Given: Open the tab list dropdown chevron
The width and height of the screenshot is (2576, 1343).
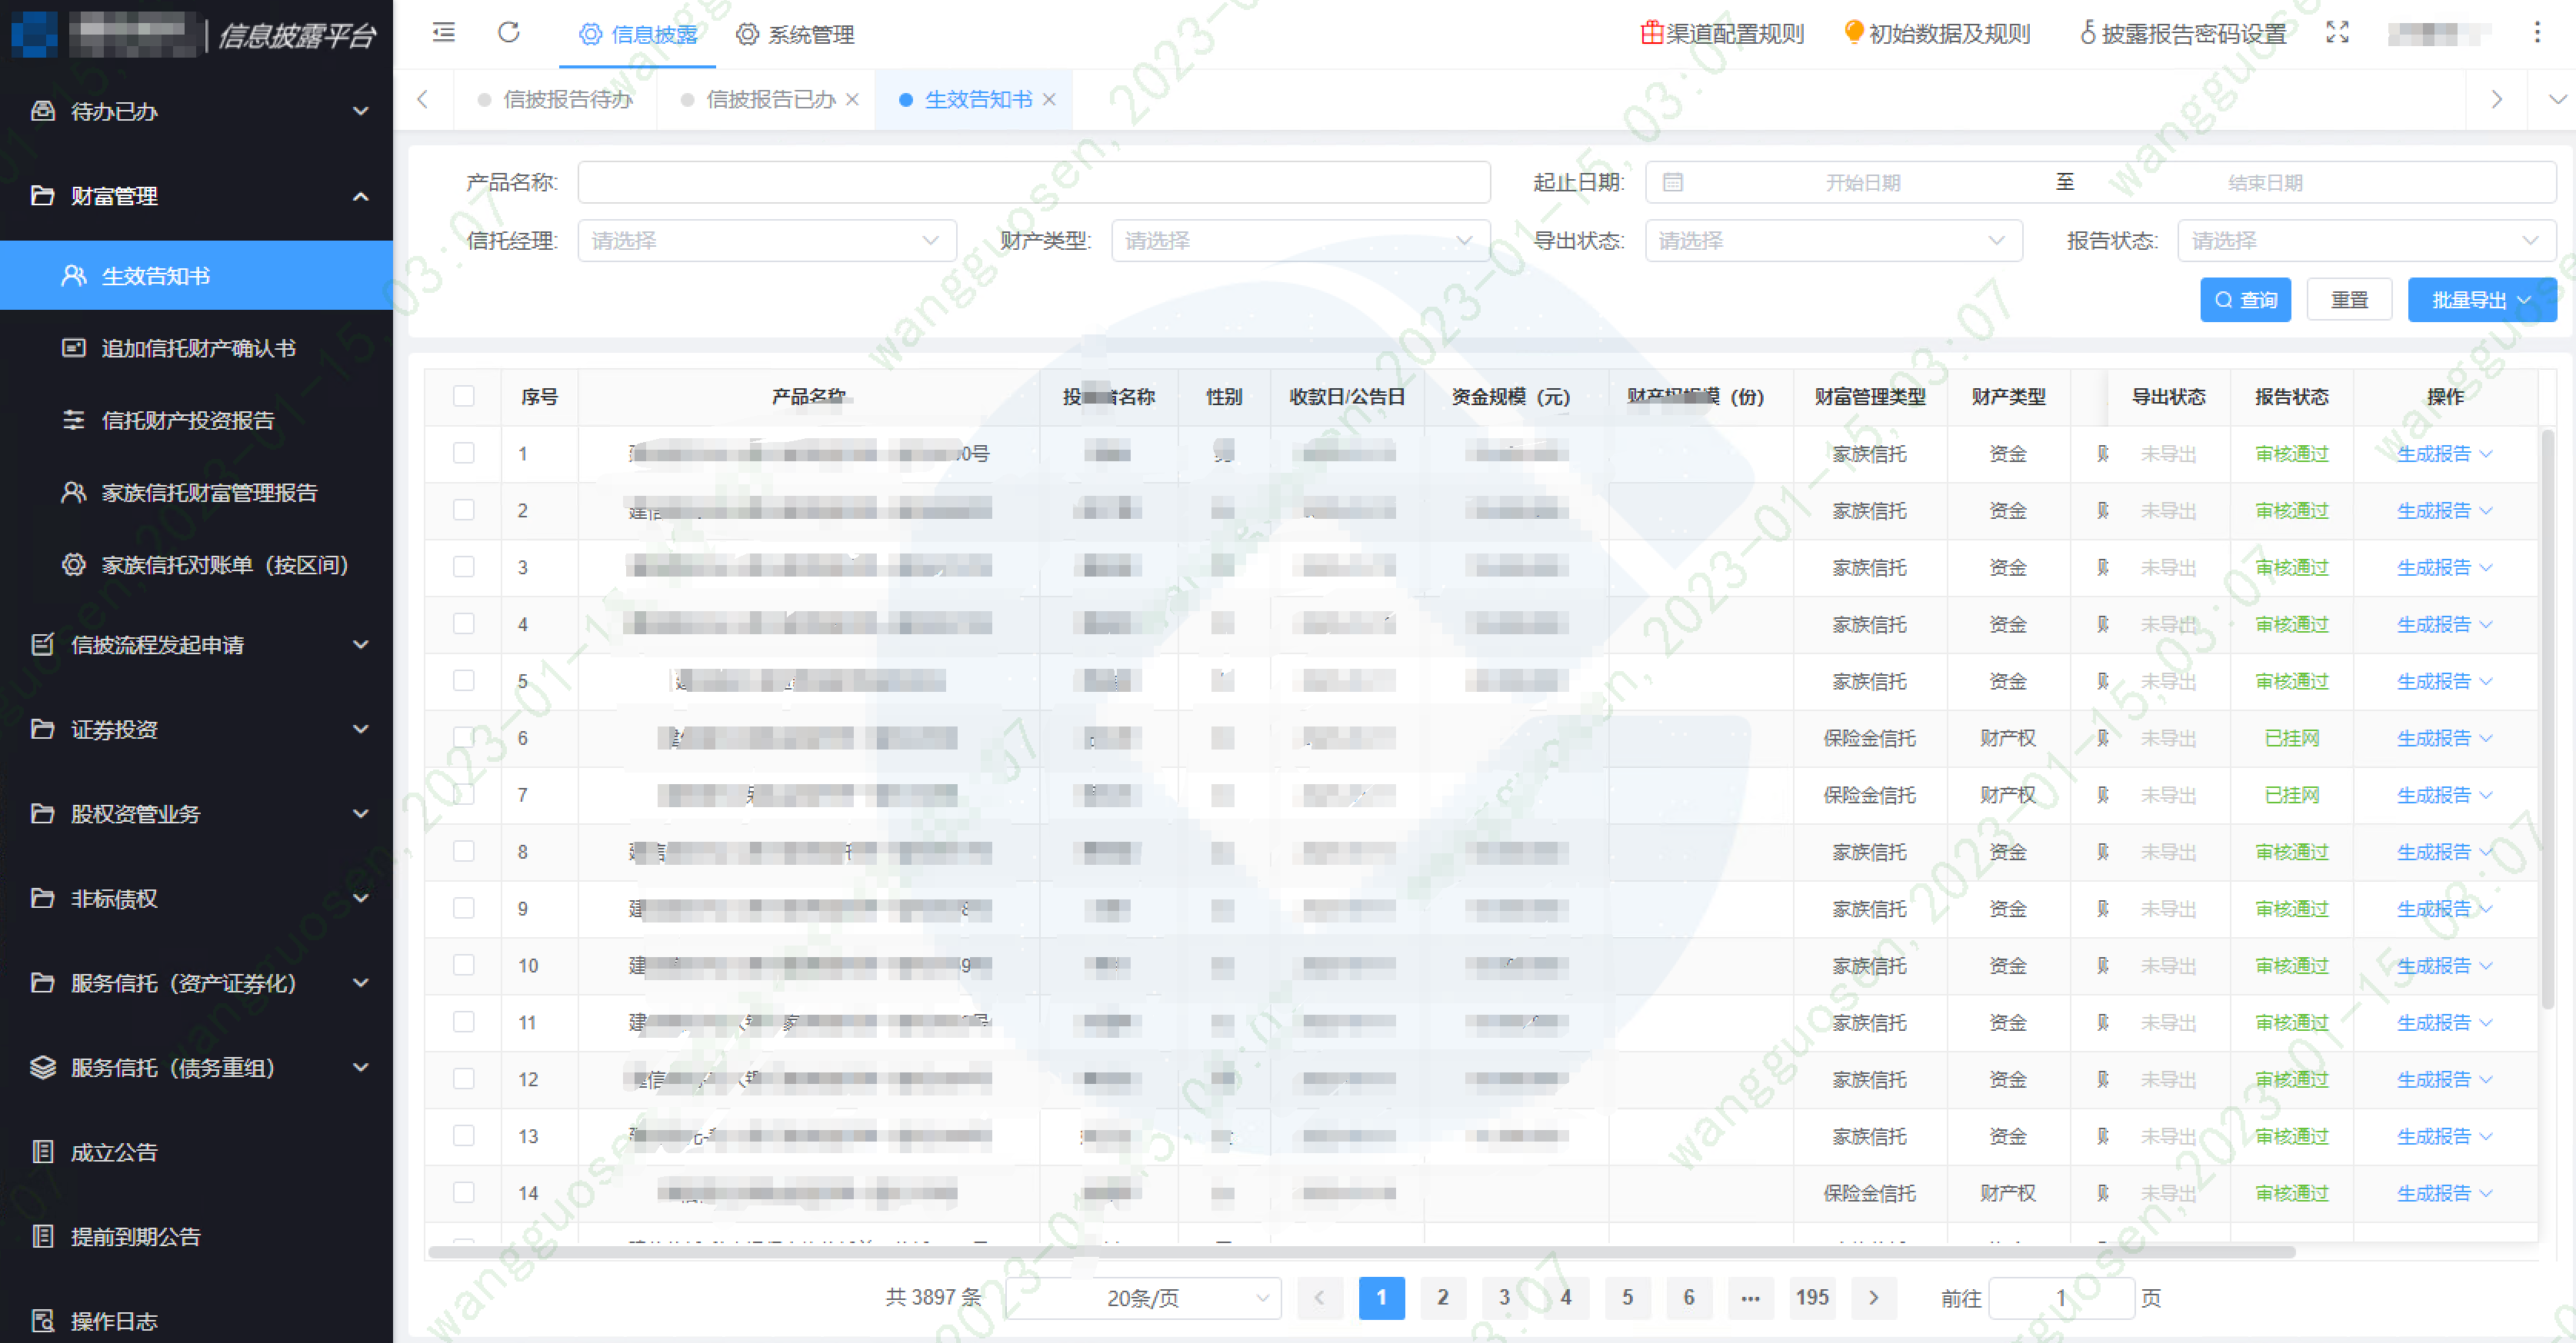Looking at the screenshot, I should 2557,99.
